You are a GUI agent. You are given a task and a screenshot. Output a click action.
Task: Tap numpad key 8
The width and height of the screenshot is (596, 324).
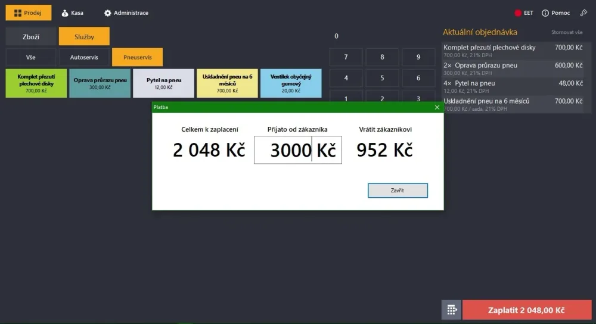tap(382, 57)
